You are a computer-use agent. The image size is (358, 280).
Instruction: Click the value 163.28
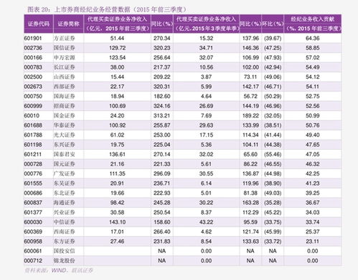[x=250, y=203]
